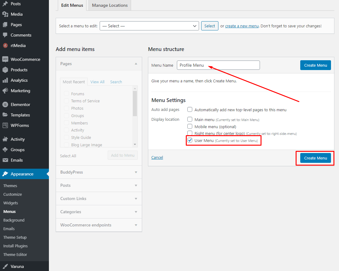339x271 pixels.
Task: Follow the 'create a new menu' link
Action: pyautogui.click(x=242, y=26)
